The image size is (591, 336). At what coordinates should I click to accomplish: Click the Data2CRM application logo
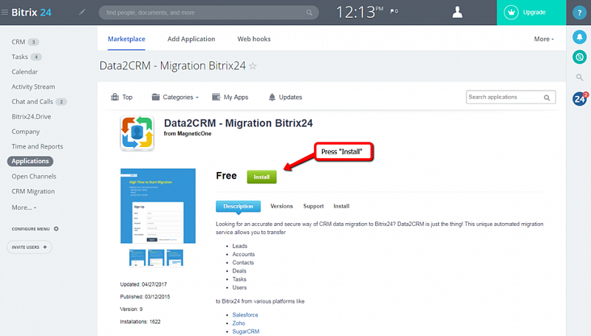click(x=137, y=134)
